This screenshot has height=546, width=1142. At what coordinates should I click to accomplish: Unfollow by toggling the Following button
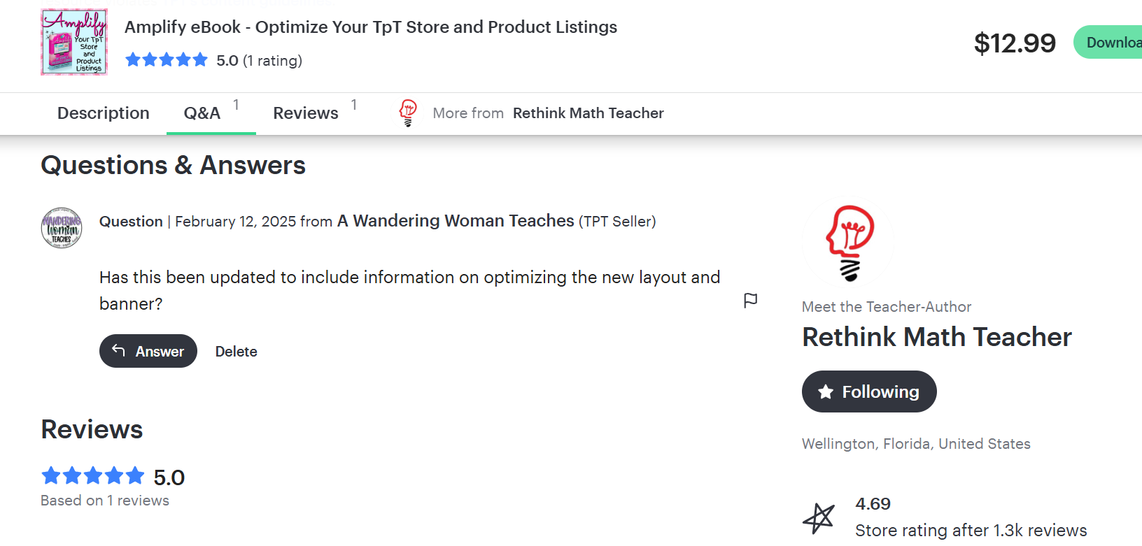click(x=869, y=391)
